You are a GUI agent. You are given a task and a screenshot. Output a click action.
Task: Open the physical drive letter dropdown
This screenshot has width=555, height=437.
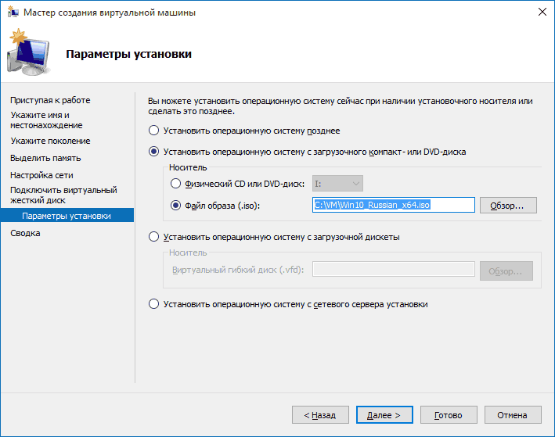337,184
